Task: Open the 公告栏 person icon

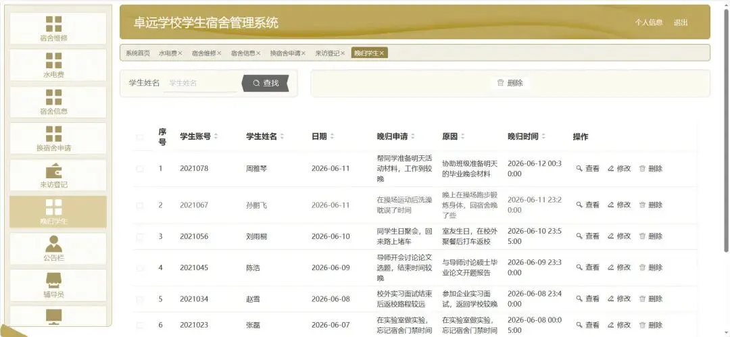Action: [53, 244]
